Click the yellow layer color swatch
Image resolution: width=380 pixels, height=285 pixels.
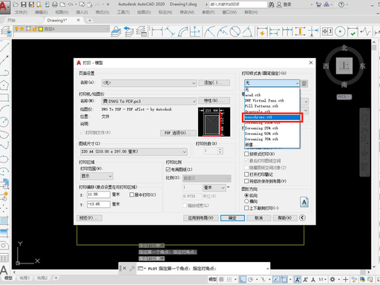(x=41, y=29)
